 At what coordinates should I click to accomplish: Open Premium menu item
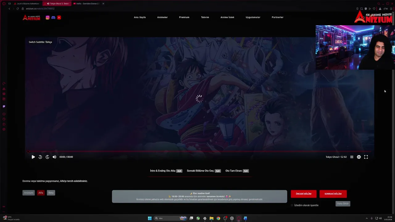184,17
